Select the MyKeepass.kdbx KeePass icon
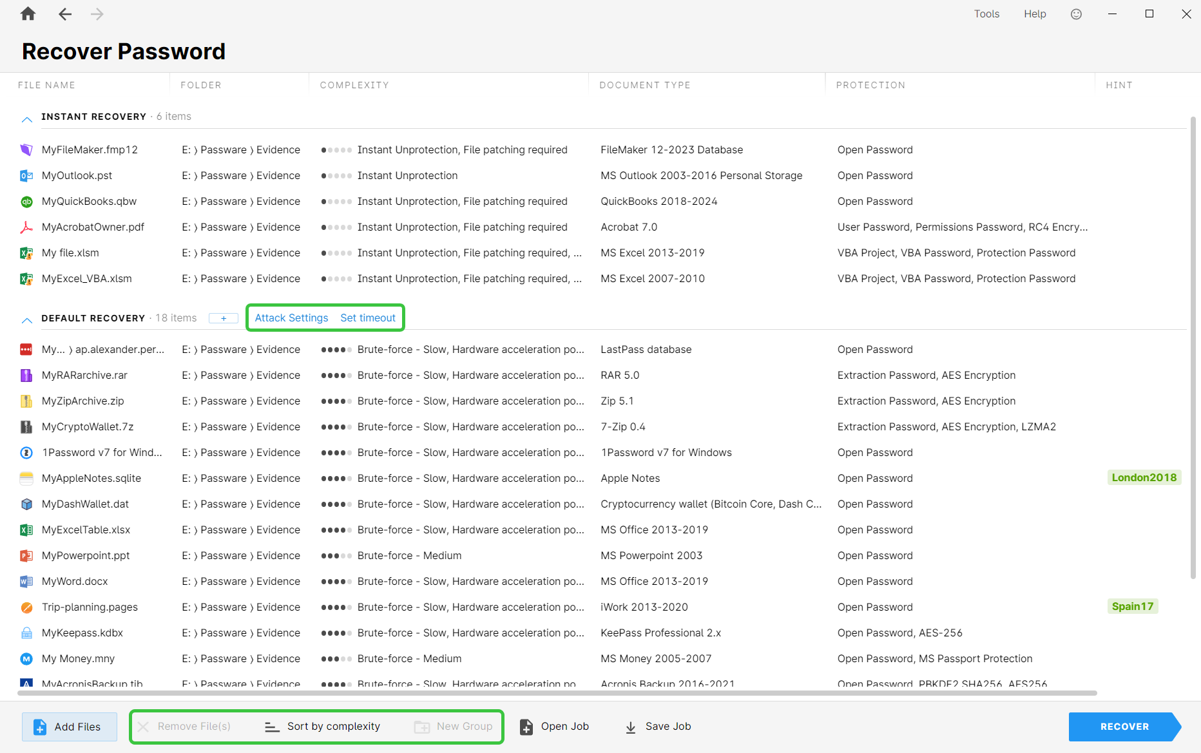Image resolution: width=1201 pixels, height=753 pixels. (x=26, y=633)
